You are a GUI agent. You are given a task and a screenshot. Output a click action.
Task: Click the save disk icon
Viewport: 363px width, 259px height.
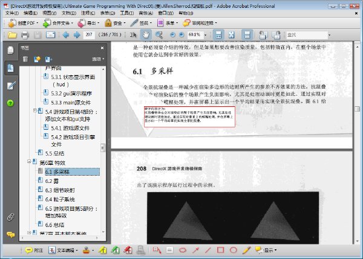[38, 35]
